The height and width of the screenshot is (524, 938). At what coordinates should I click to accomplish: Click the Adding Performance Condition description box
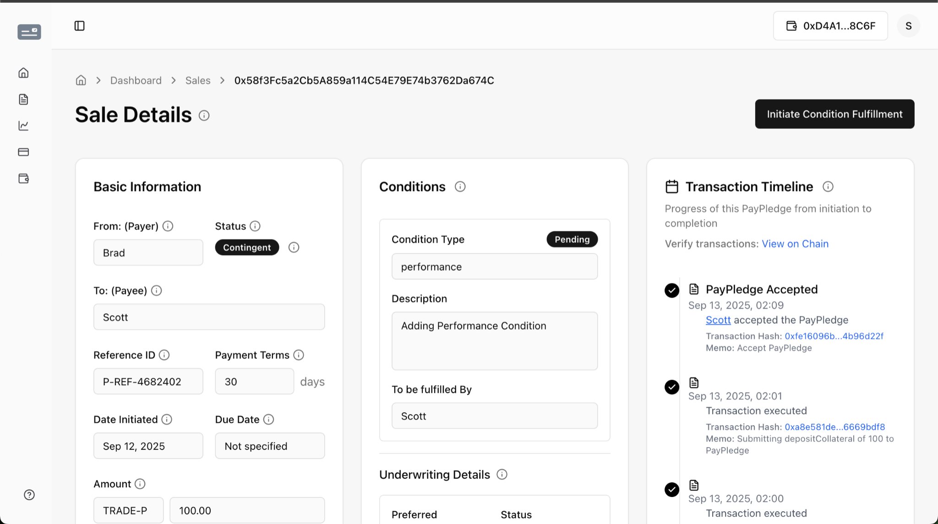point(495,341)
